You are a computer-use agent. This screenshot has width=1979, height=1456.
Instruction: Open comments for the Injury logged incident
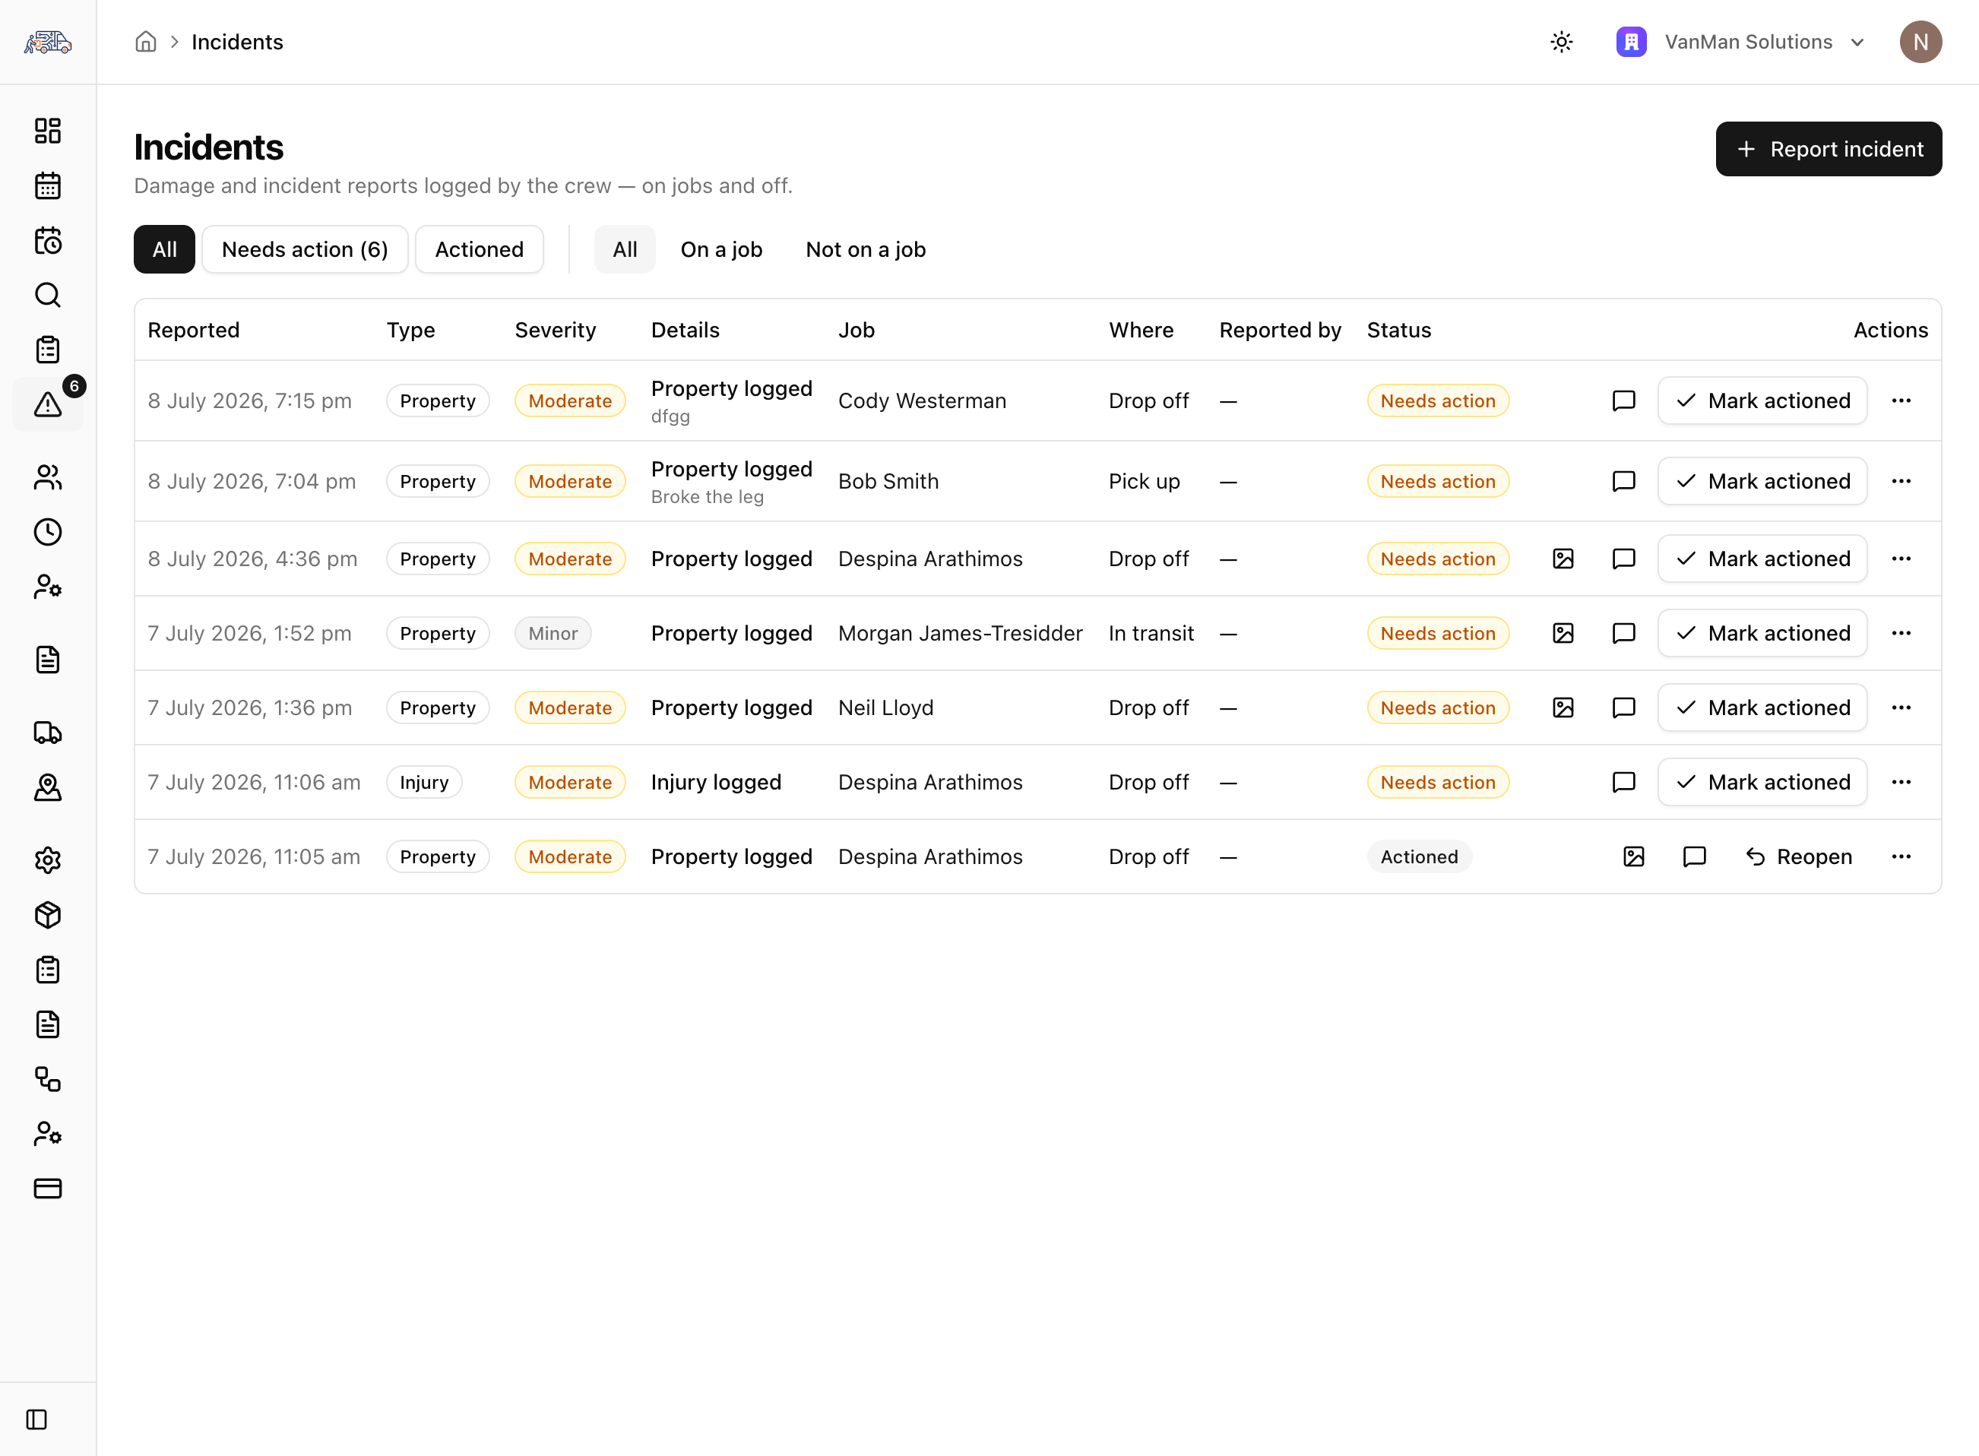point(1623,782)
